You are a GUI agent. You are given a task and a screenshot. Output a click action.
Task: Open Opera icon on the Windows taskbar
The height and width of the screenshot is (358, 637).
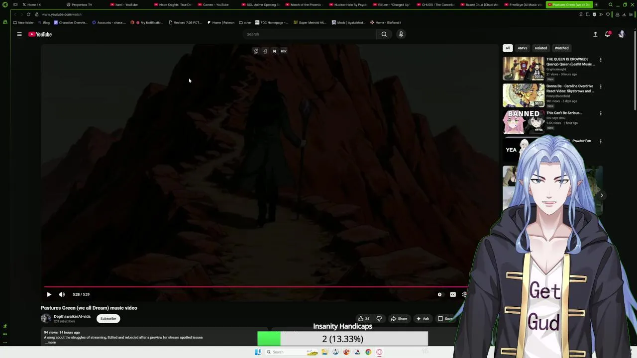coord(379,352)
